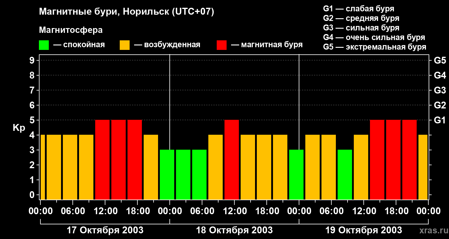Screen dimensions: 449x239
Task: Click the Kp axis value 5
Action: tap(33, 120)
